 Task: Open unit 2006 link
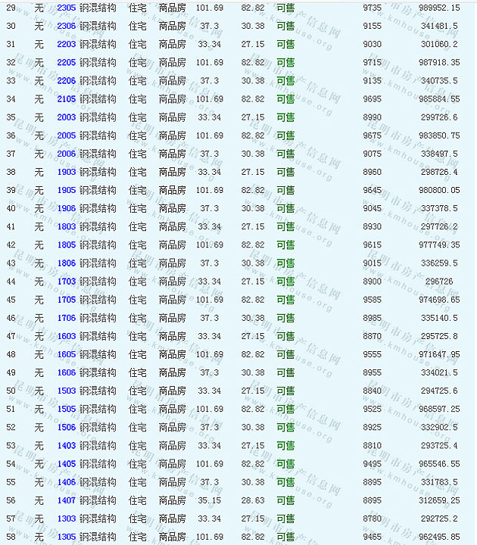click(66, 154)
